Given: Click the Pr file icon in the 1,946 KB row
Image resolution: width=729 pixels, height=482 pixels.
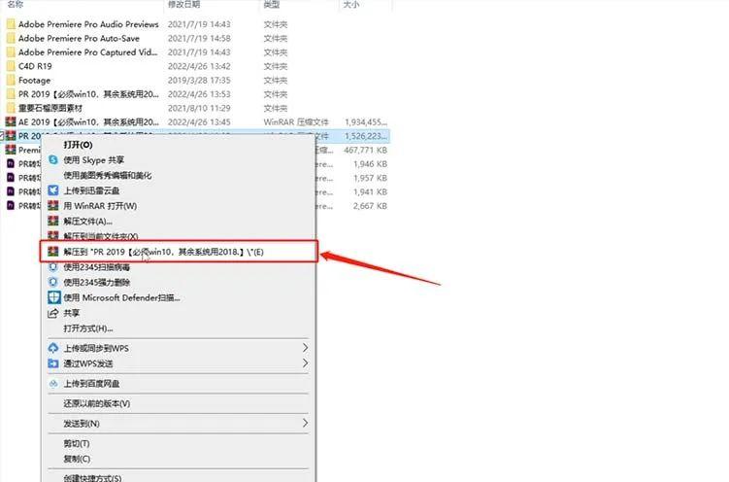Looking at the screenshot, I should click(x=11, y=164).
